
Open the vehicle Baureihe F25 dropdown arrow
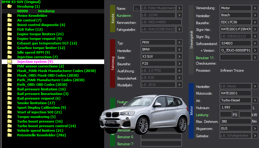pyautogui.click(x=179, y=64)
